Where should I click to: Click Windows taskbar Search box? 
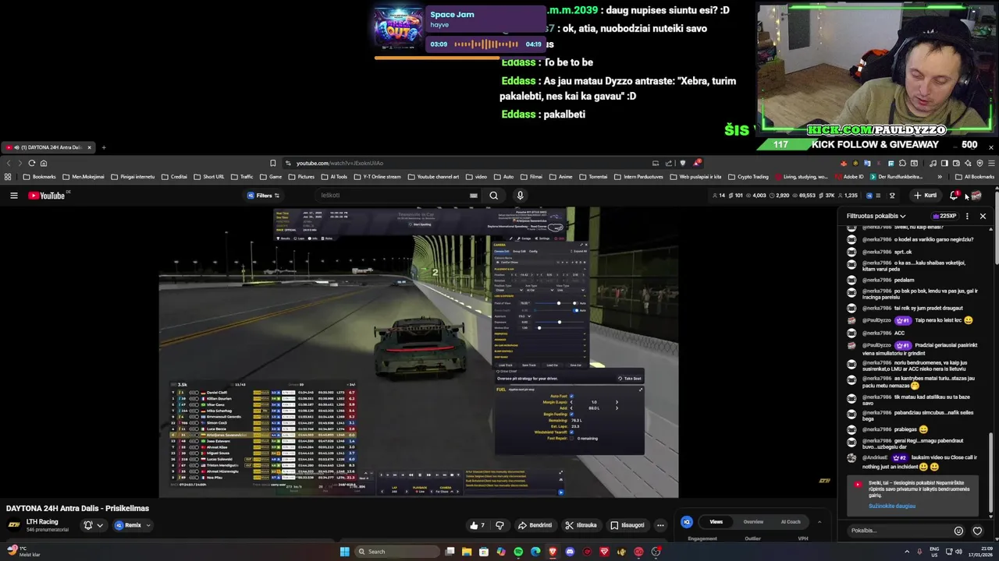pos(396,552)
